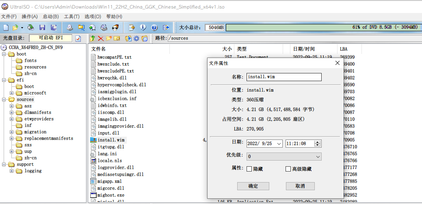Click the 大小总计 5046MB field
The height and width of the screenshot is (204, 422).
point(214,28)
